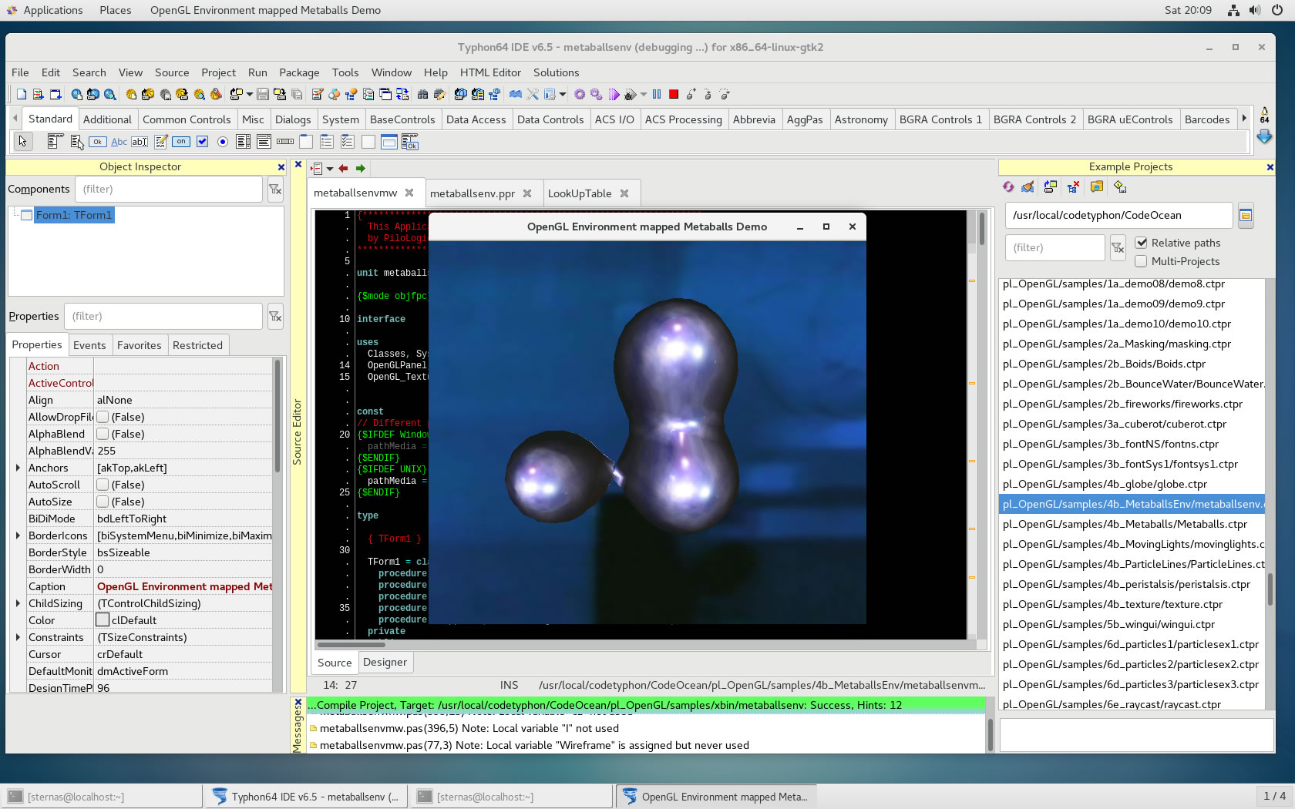1295x809 pixels.
Task: Expand the ChildSizing property
Action: point(18,603)
